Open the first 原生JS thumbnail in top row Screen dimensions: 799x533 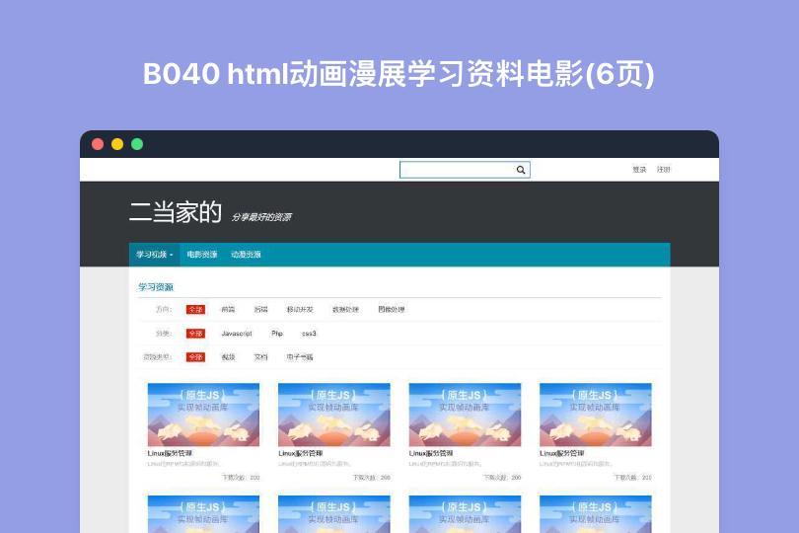pyautogui.click(x=203, y=415)
